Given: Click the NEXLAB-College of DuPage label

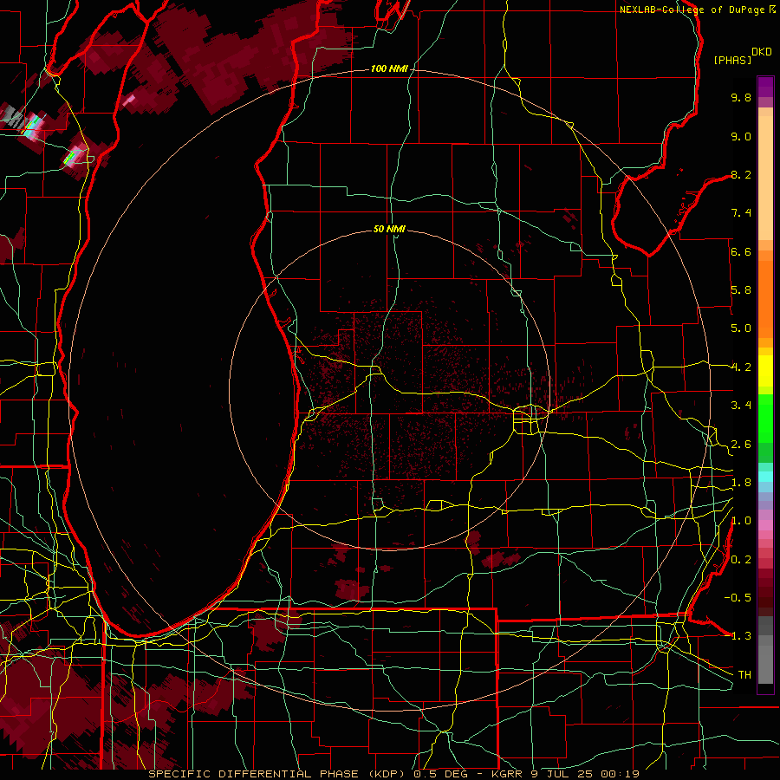Looking at the screenshot, I should (692, 10).
